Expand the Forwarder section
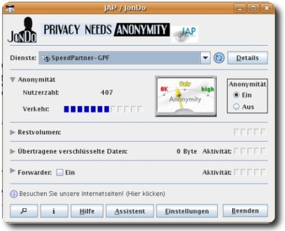The width and height of the screenshot is (285, 231). point(12,170)
